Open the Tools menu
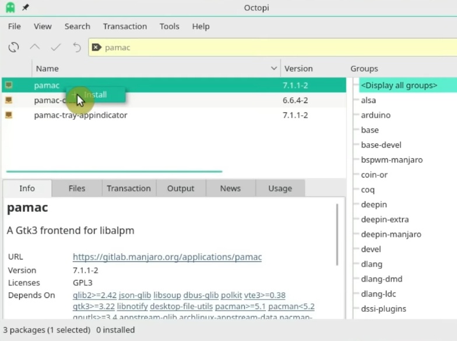This screenshot has width=457, height=341. 169,27
